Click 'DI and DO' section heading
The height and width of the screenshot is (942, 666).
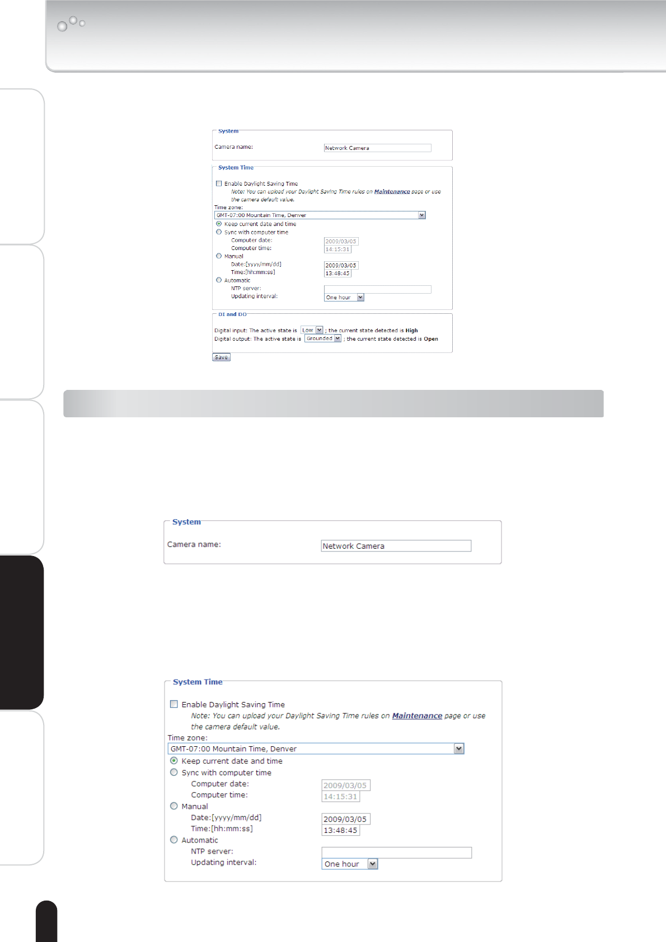[232, 314]
